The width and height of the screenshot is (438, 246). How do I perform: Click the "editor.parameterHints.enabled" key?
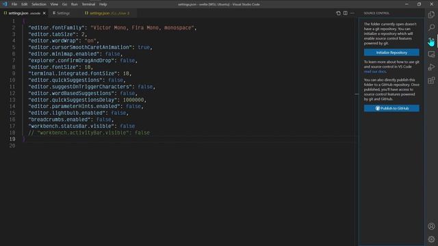tap(75, 107)
